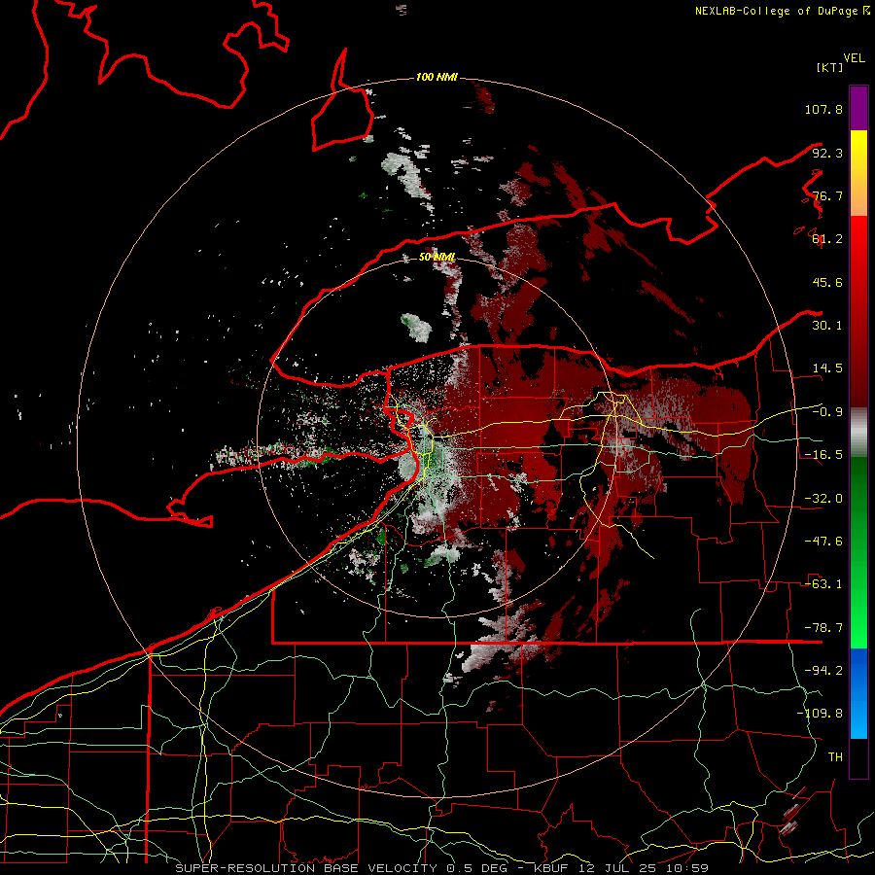Image resolution: width=875 pixels, height=875 pixels.
Task: Select the -63.1 scale value
Action: (823, 584)
